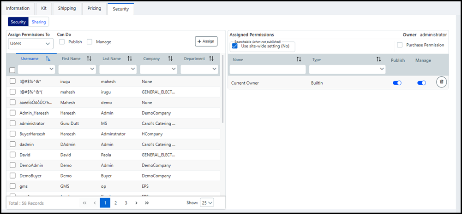Open the Assign Permissions To Users dropdown

30,44
